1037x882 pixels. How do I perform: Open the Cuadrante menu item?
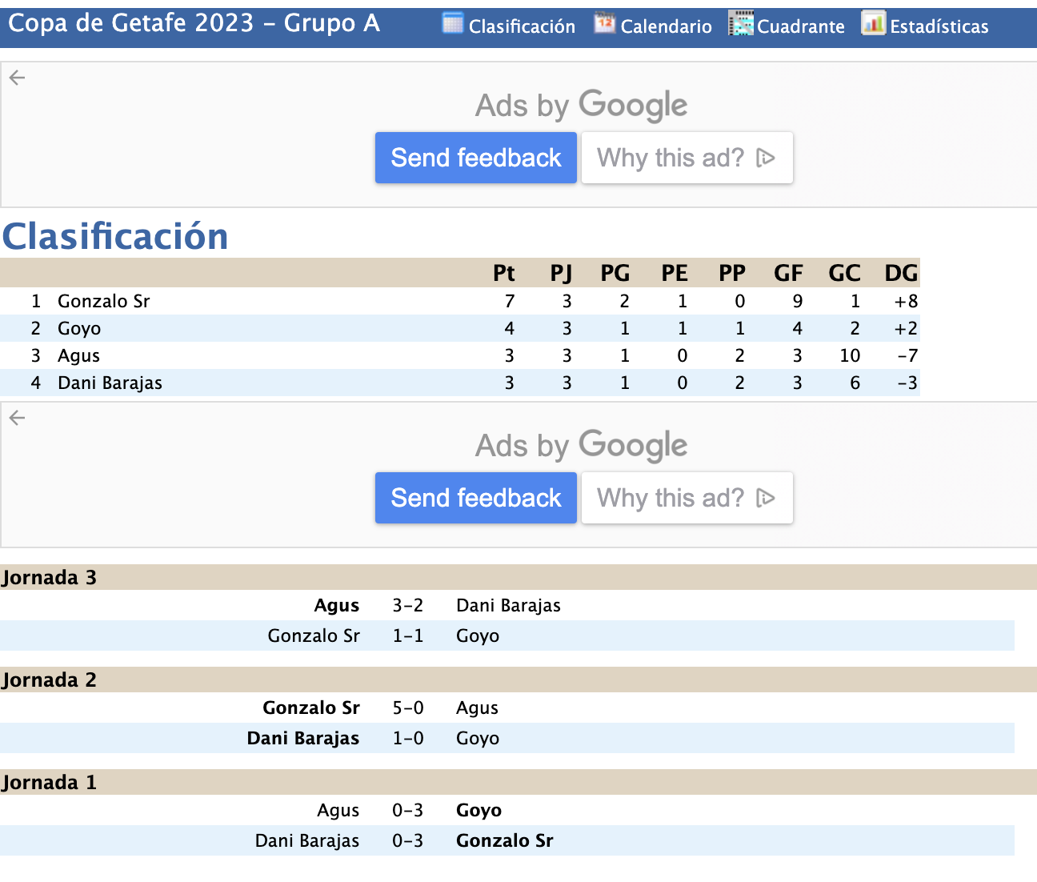[801, 26]
